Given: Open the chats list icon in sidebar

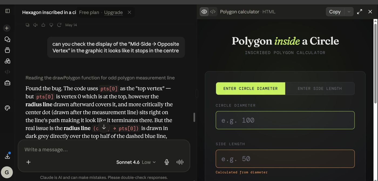Looking at the screenshot, I should [7, 39].
